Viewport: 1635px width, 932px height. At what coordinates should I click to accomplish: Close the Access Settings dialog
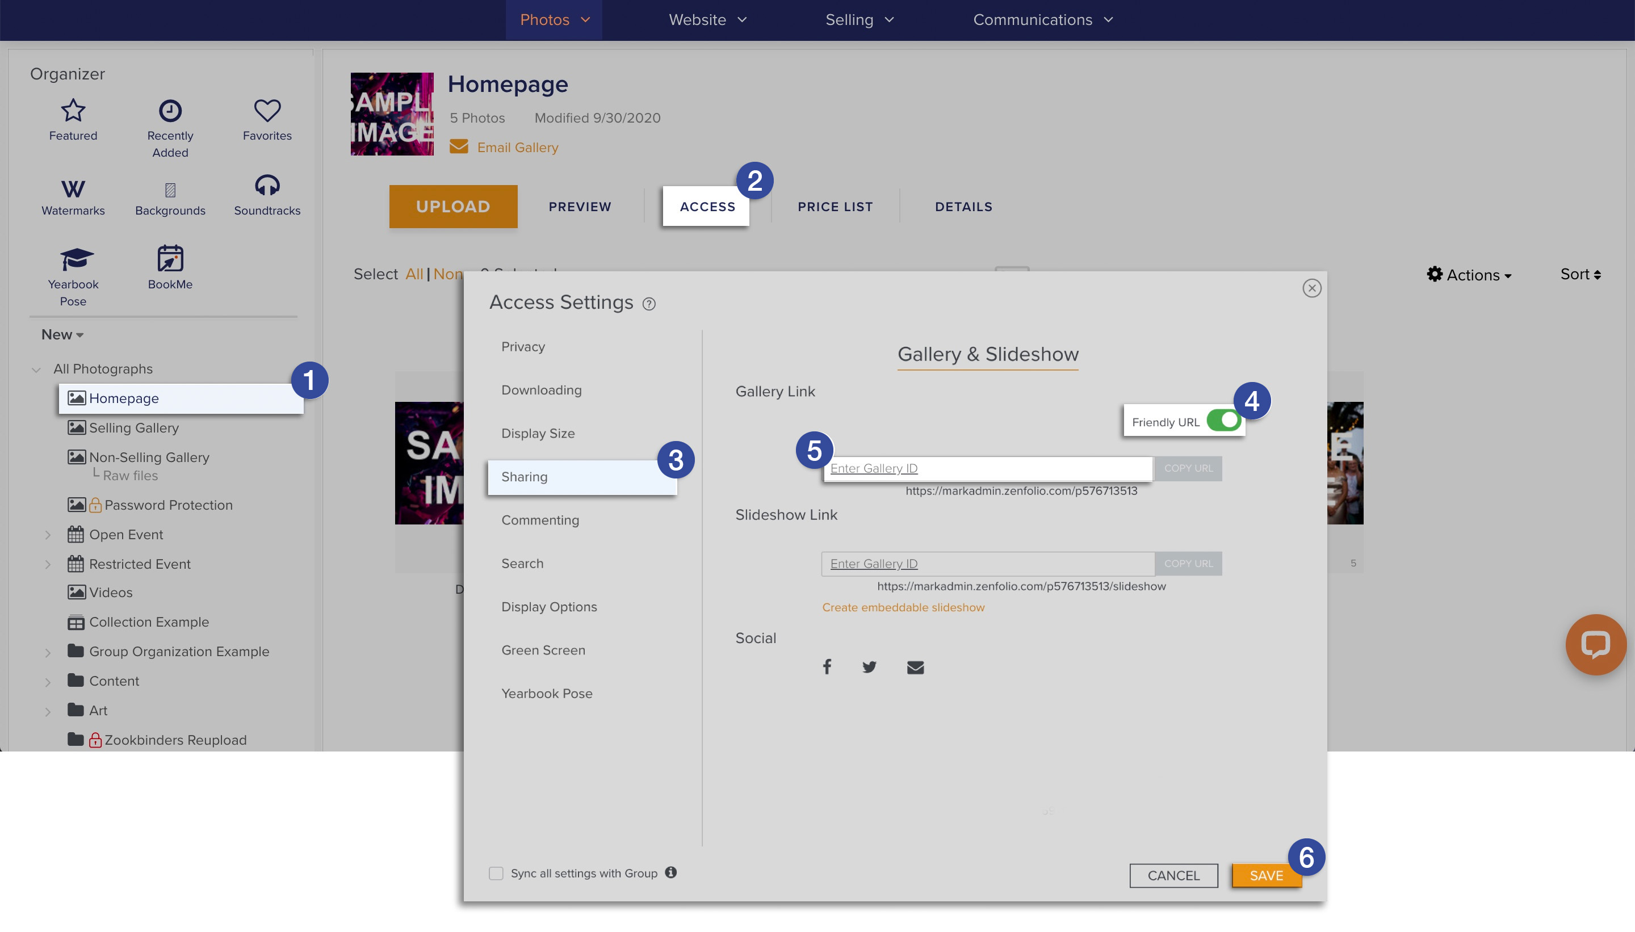tap(1312, 288)
